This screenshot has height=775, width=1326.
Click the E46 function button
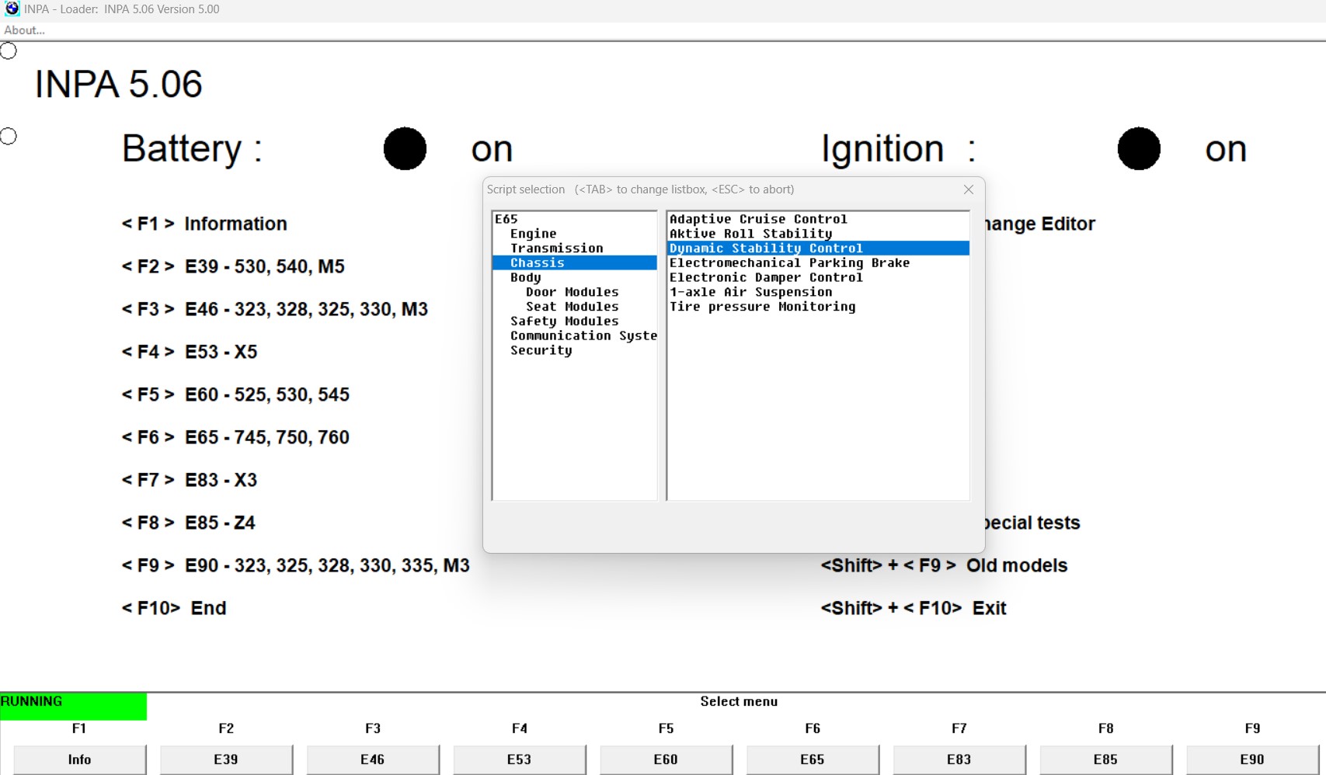click(x=373, y=759)
